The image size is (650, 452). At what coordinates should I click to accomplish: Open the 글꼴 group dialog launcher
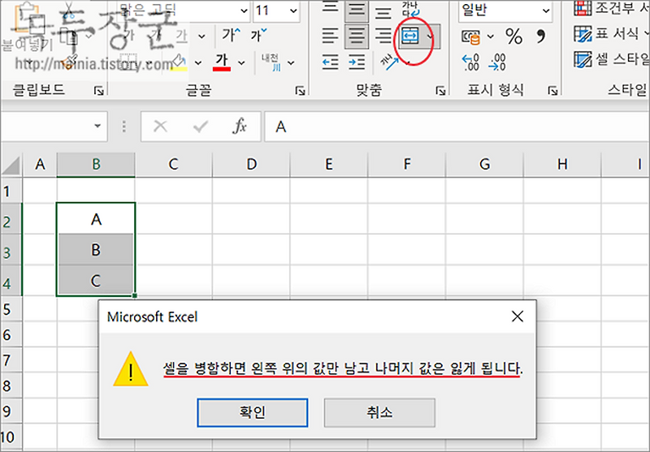coord(300,91)
